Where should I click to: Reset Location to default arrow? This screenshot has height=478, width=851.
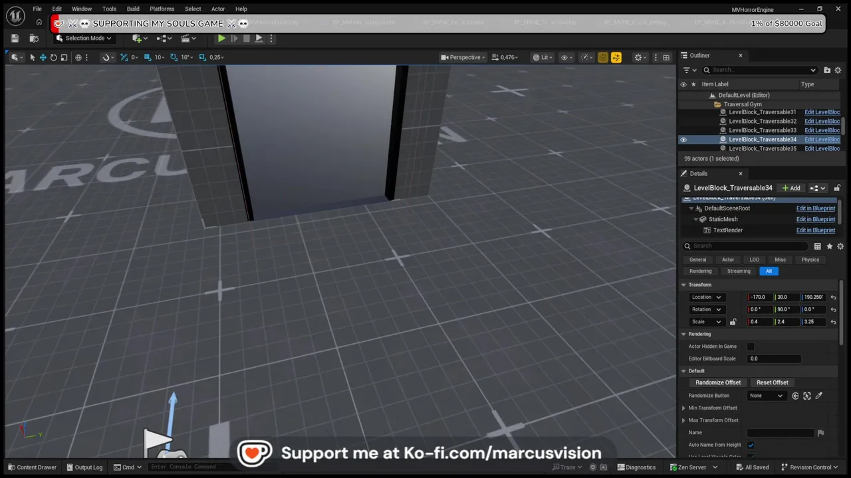833,297
